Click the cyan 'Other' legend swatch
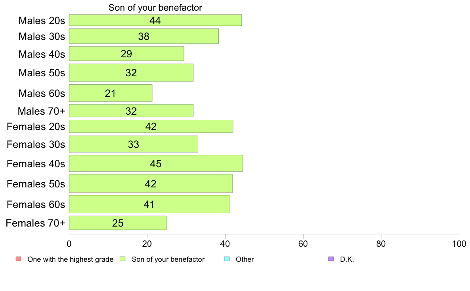 (227, 259)
